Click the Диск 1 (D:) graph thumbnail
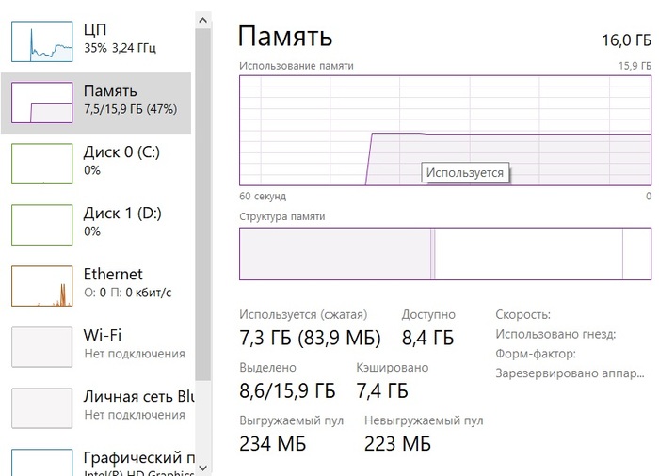 41,224
